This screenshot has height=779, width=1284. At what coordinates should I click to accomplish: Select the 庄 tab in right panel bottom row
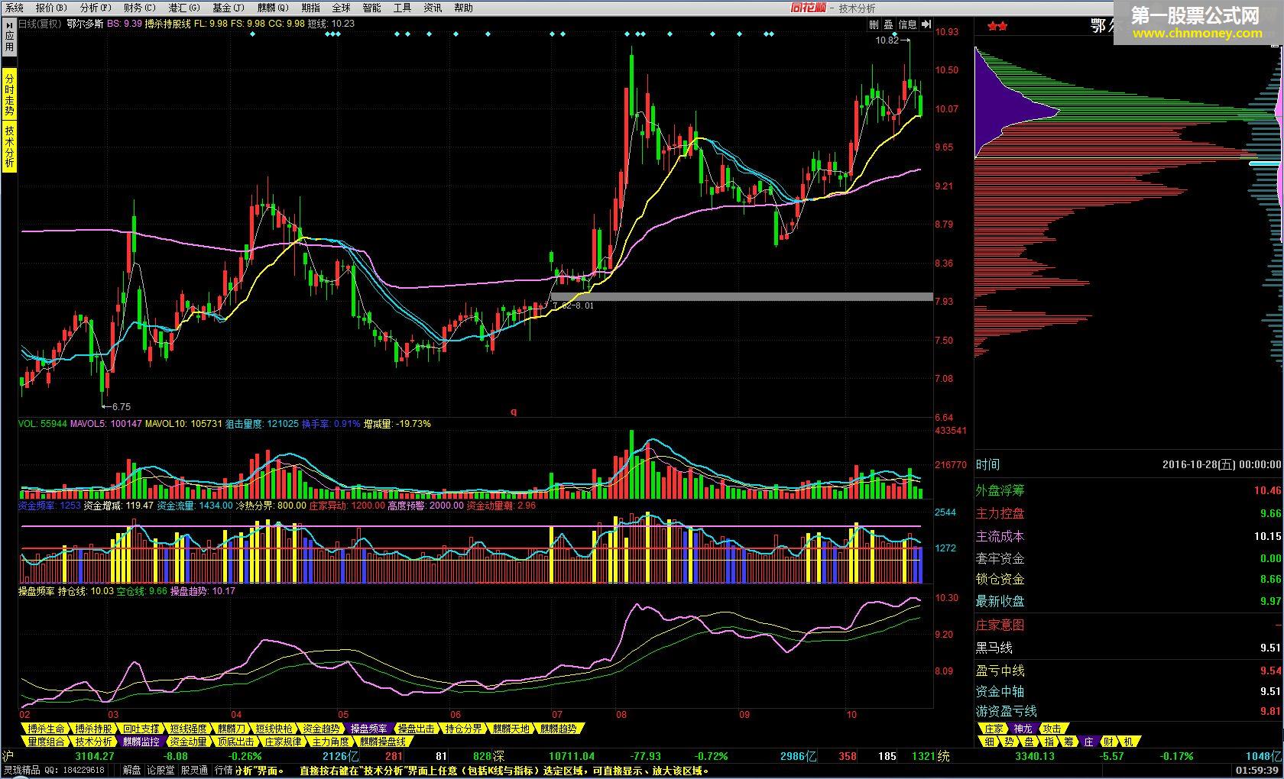pyautogui.click(x=1088, y=741)
